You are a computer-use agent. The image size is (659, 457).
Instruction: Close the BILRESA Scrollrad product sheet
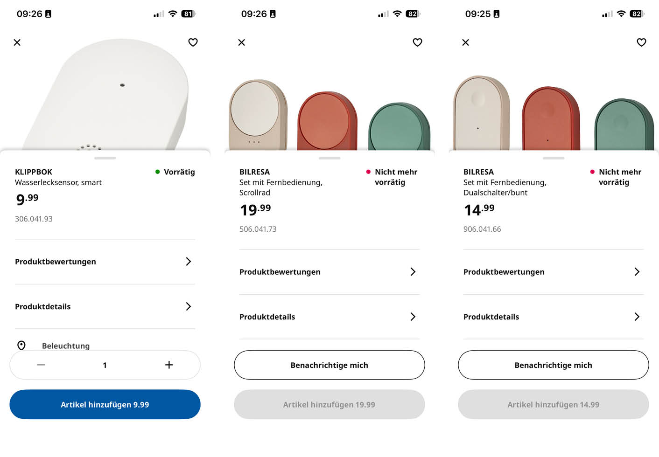[241, 42]
